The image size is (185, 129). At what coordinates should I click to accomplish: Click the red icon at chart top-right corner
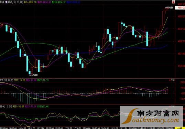point(173,2)
